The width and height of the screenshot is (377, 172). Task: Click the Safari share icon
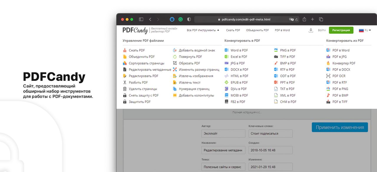(x=304, y=19)
